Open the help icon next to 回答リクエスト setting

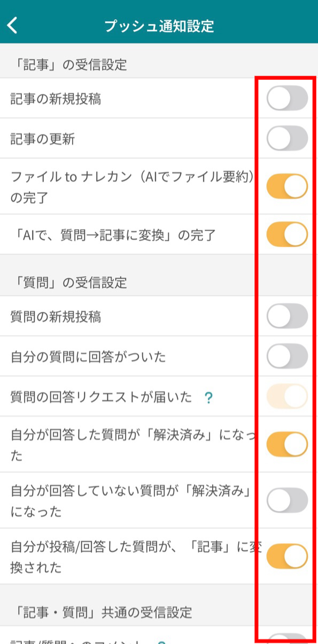208,396
